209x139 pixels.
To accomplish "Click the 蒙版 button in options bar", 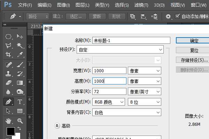I will [97, 17].
